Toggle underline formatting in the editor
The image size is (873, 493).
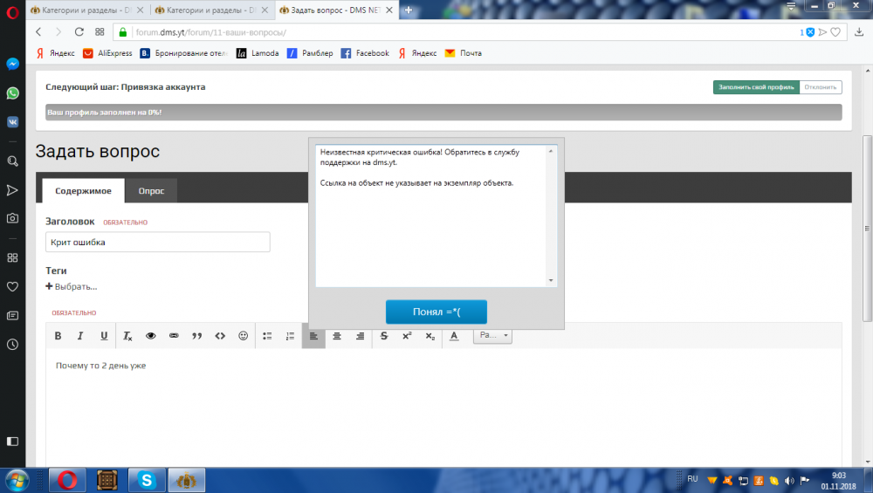104,336
